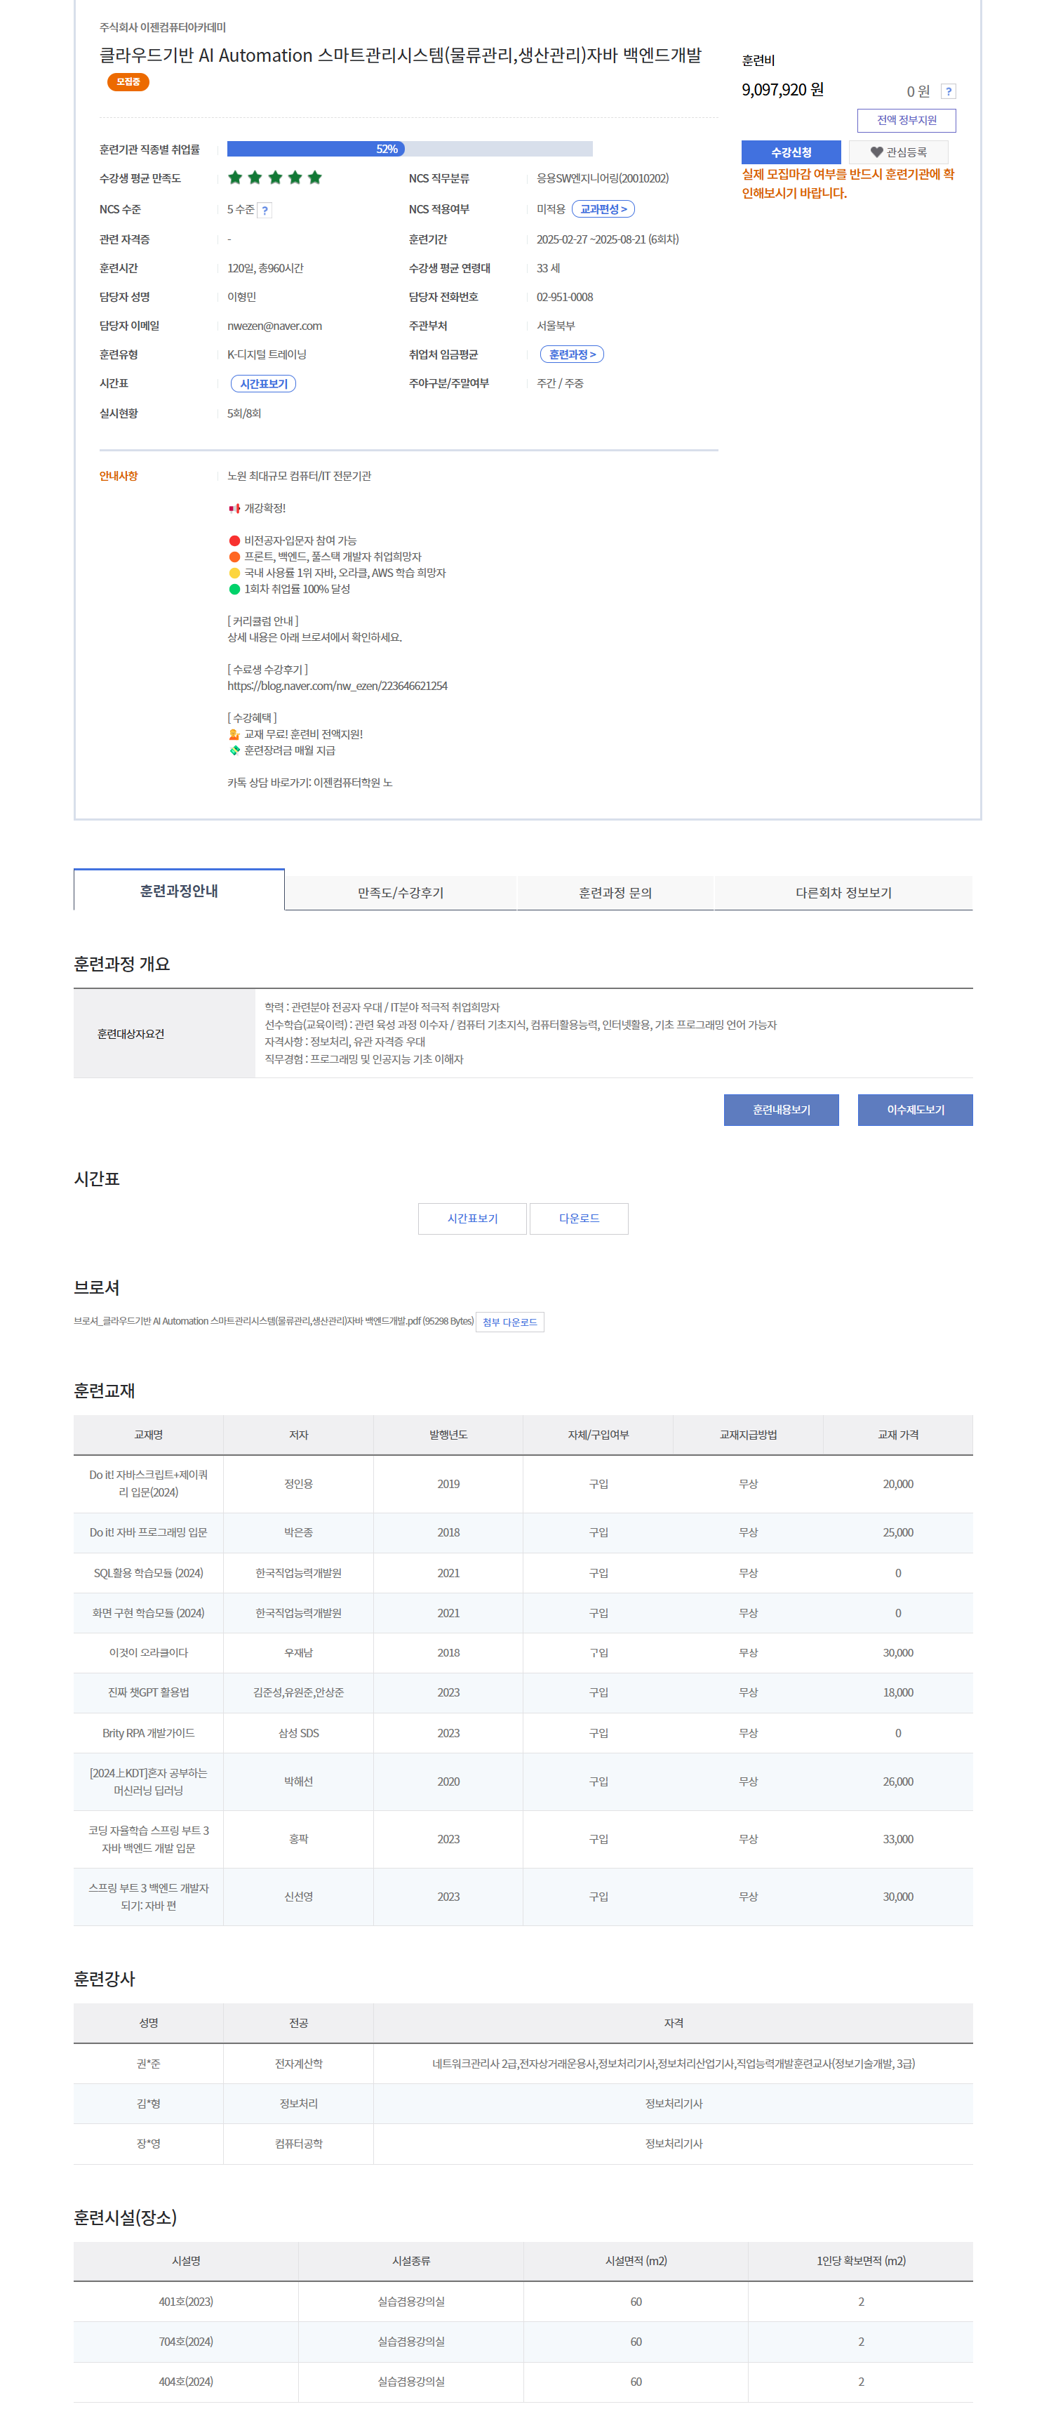Click the first star in 수강생 평균 만족도
1037x2435 pixels.
coord(235,178)
